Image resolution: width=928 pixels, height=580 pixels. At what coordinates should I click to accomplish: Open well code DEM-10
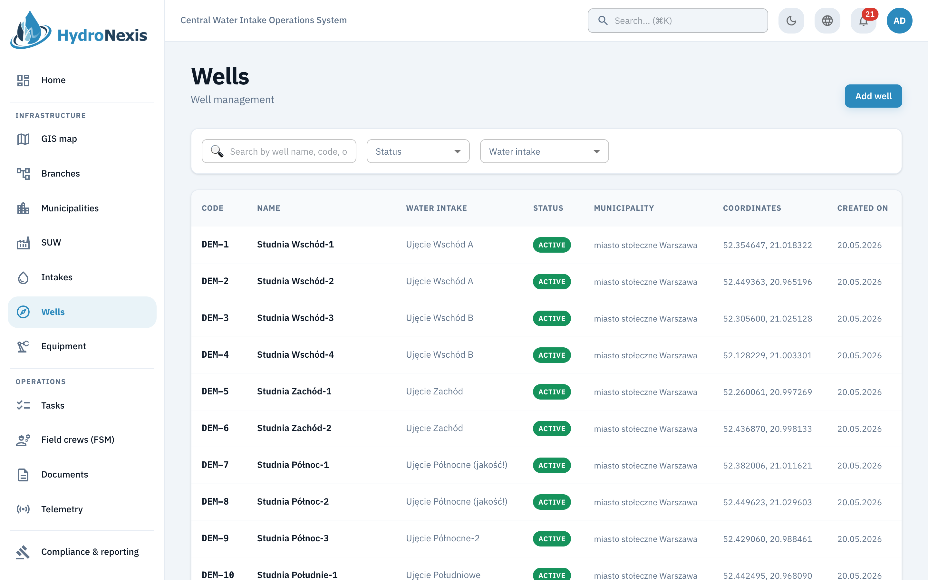pyautogui.click(x=218, y=575)
